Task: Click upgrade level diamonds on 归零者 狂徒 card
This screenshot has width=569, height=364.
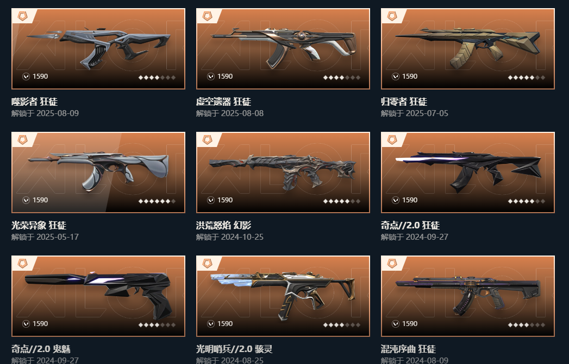Action: click(x=527, y=78)
